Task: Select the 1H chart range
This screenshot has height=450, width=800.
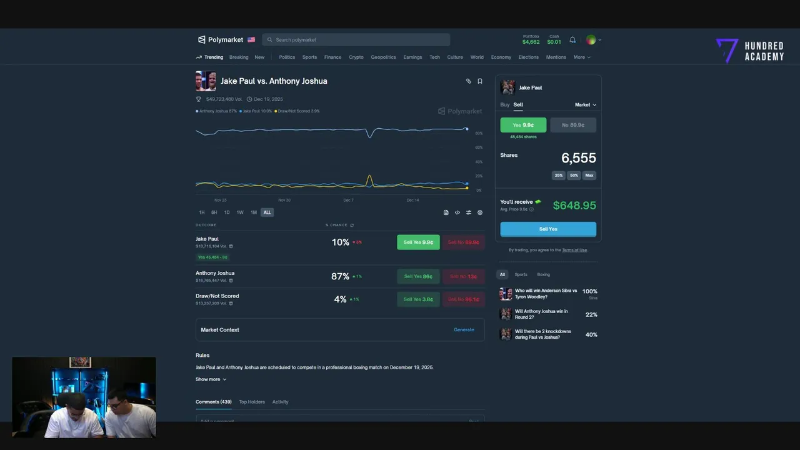Action: coord(202,212)
